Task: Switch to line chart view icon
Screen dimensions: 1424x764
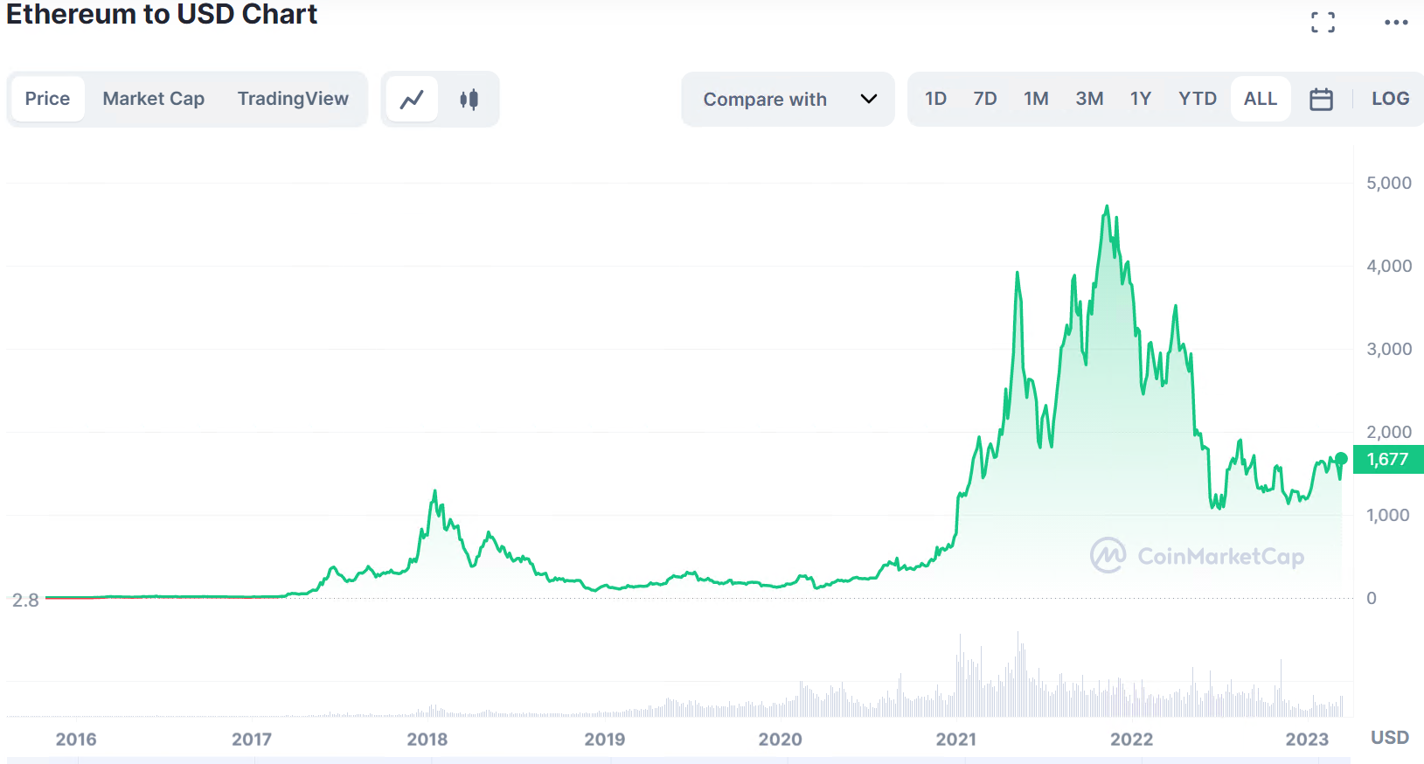Action: click(412, 100)
